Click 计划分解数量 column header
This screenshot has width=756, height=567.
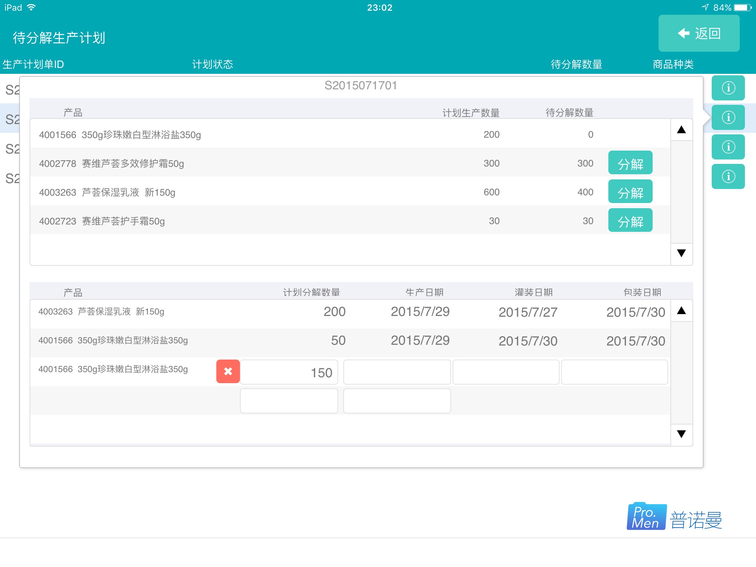(x=312, y=292)
